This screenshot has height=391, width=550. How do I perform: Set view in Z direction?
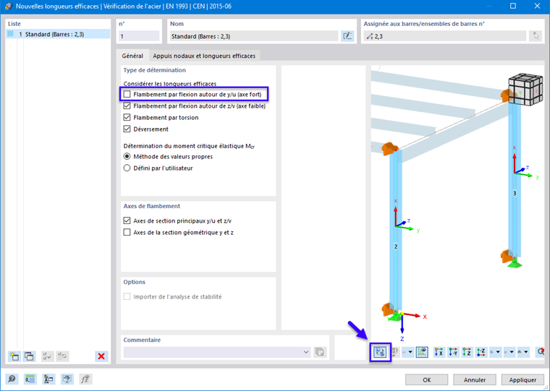coord(467,352)
